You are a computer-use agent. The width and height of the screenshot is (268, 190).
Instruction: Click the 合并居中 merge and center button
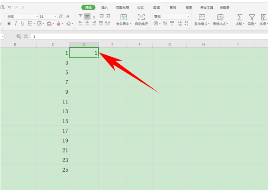click(124, 20)
